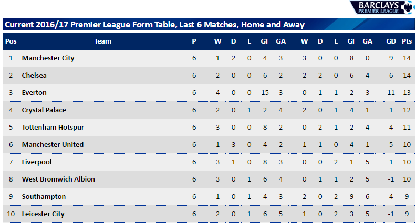Click Manchester United team name
The width and height of the screenshot is (416, 223).
(x=53, y=145)
